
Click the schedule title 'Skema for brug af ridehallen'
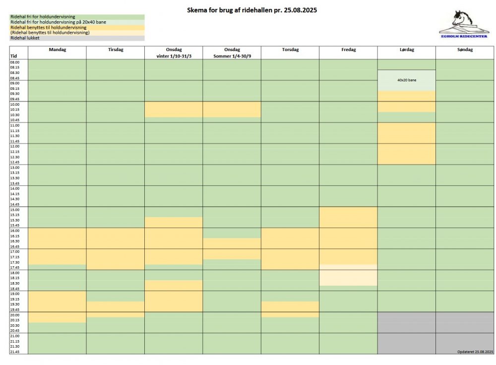point(250,10)
